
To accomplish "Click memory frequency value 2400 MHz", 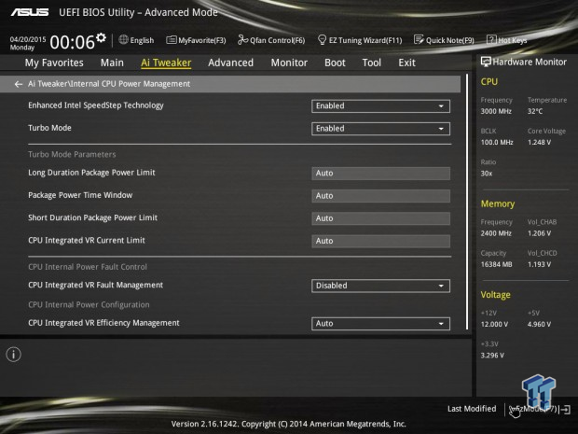I will (496, 233).
